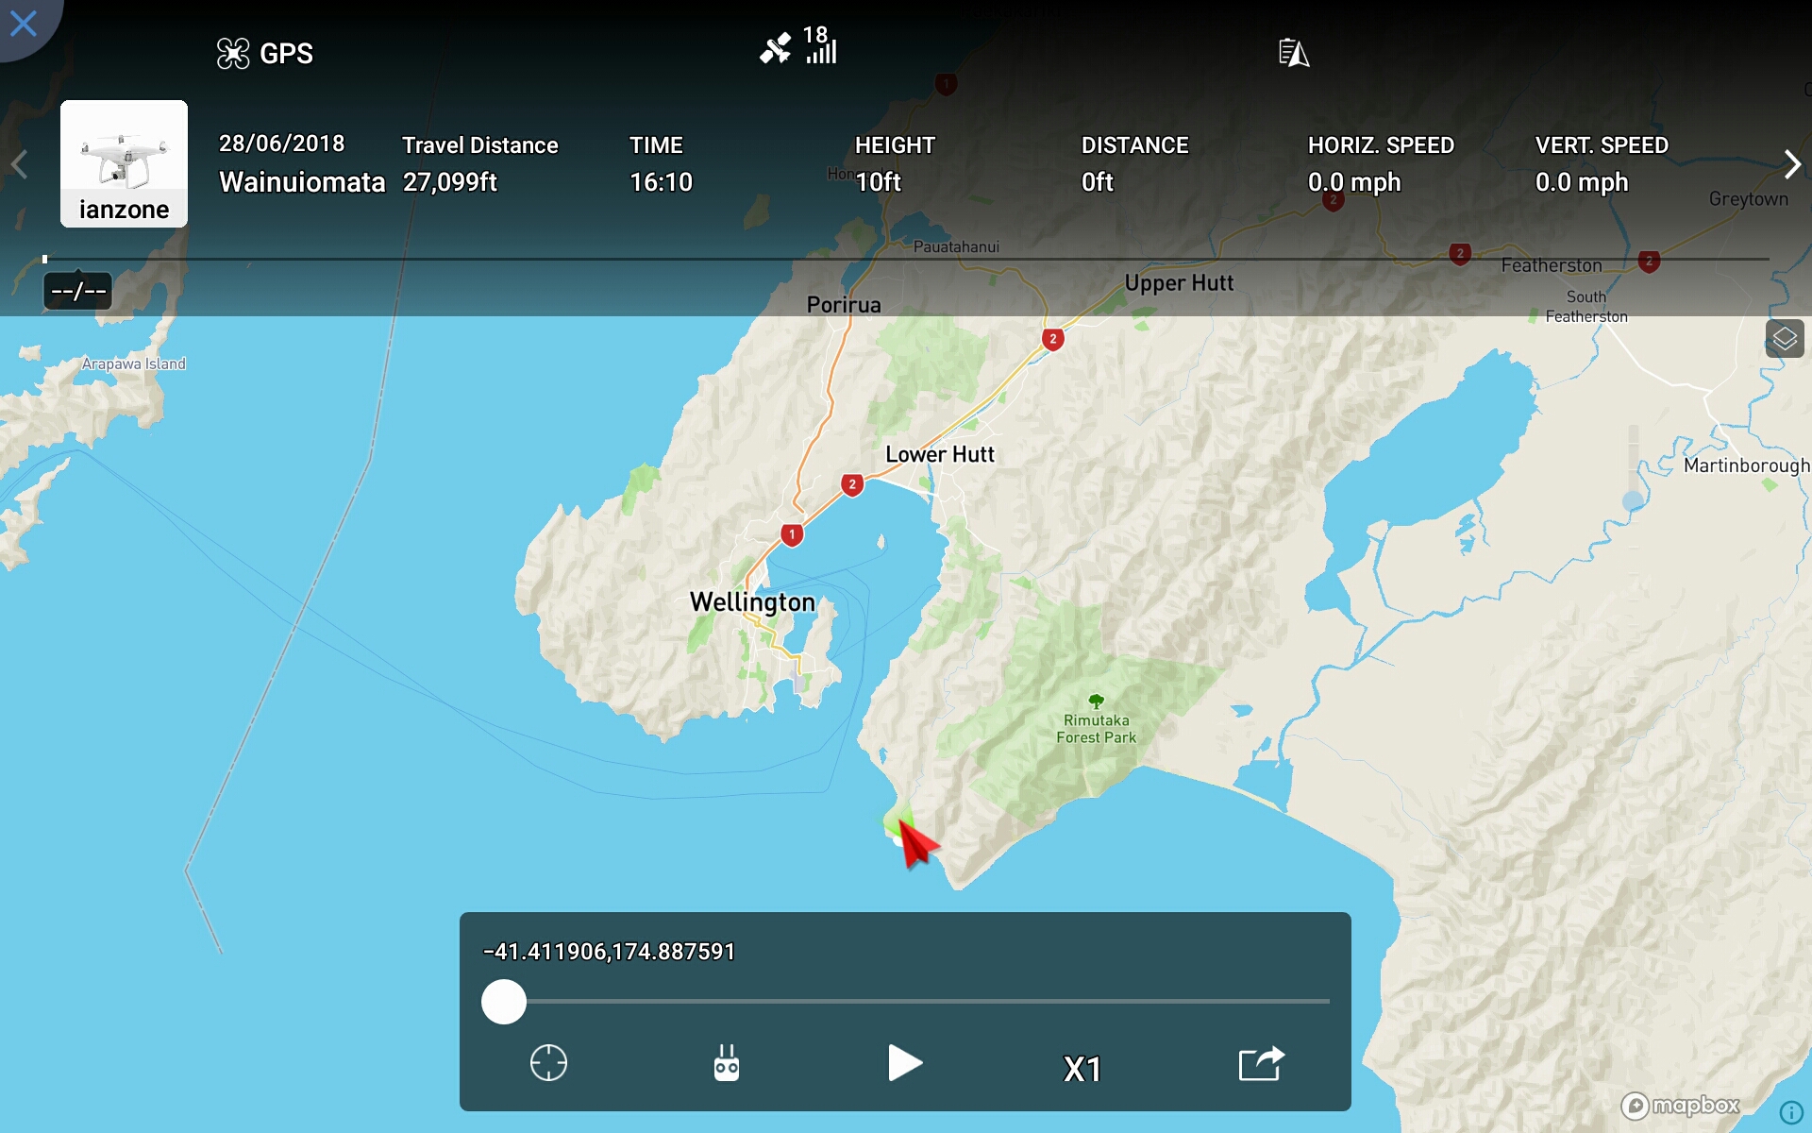Viewport: 1812px width, 1133px height.
Task: Play the flight record
Action: tap(905, 1063)
